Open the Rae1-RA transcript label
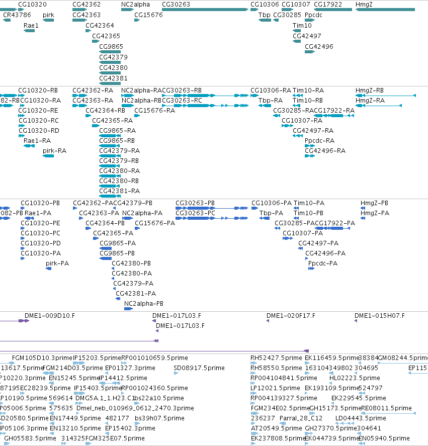The height and width of the screenshot is (446, 428). pyautogui.click(x=37, y=140)
